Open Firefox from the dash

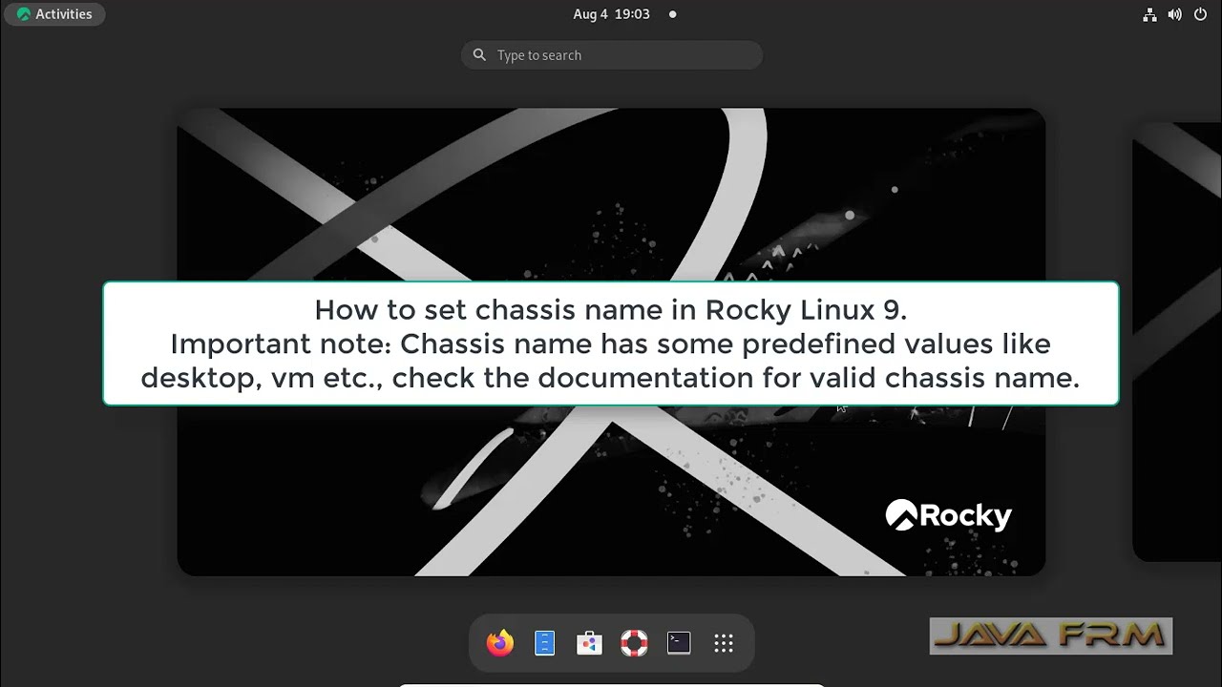[499, 643]
